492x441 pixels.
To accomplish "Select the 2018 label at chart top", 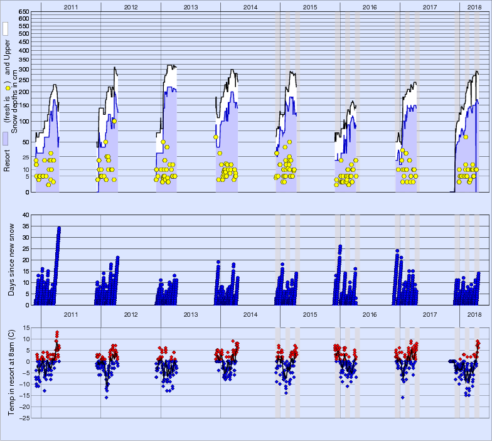I will (475, 6).
